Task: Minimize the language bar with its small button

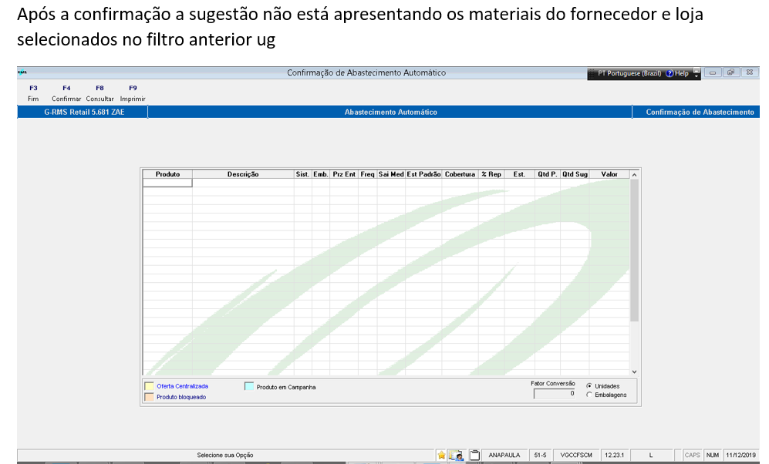Action: [x=696, y=70]
